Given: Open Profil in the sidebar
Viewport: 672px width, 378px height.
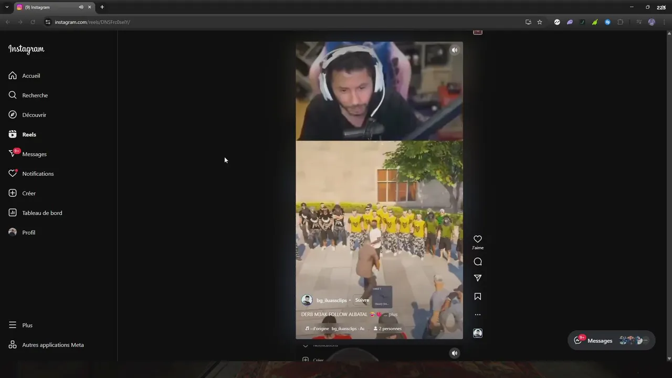Looking at the screenshot, I should (22, 233).
